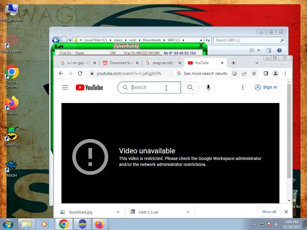Open Chrome tab search dropdown

tap(257, 63)
